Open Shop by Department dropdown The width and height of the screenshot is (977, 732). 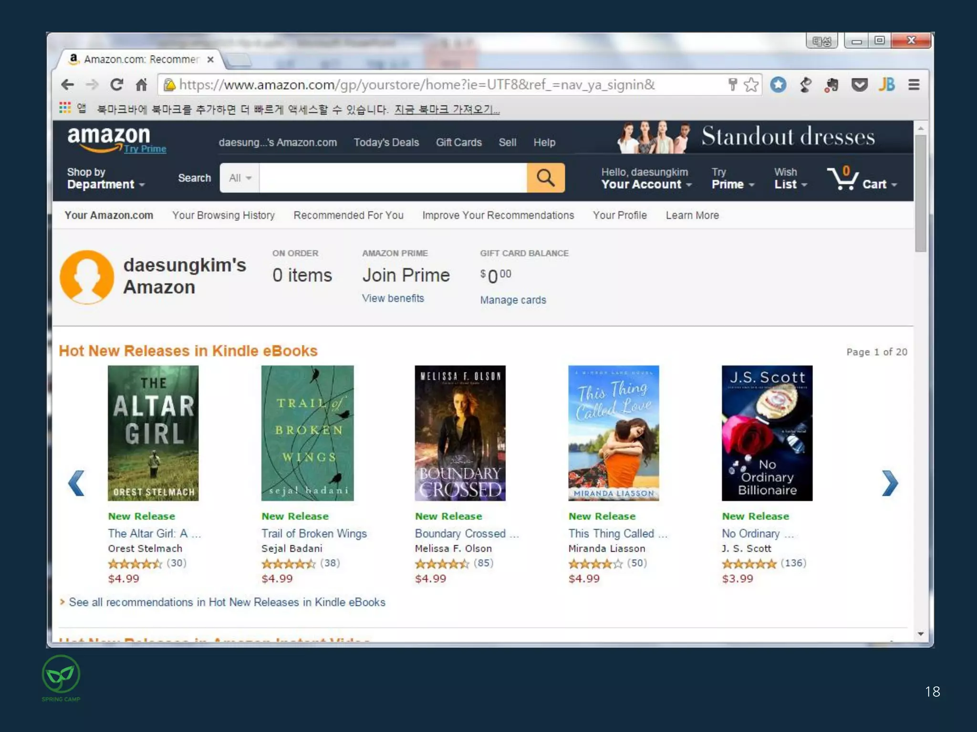coord(105,178)
